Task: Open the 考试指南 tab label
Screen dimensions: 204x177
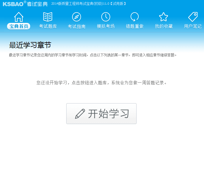Action: click(76, 26)
